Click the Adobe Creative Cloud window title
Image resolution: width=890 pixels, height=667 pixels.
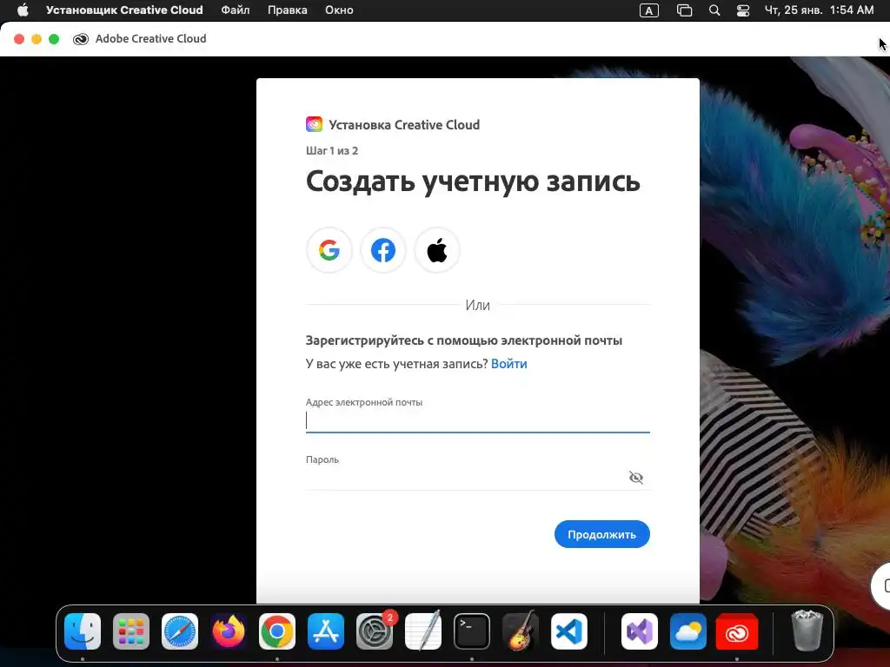point(151,38)
